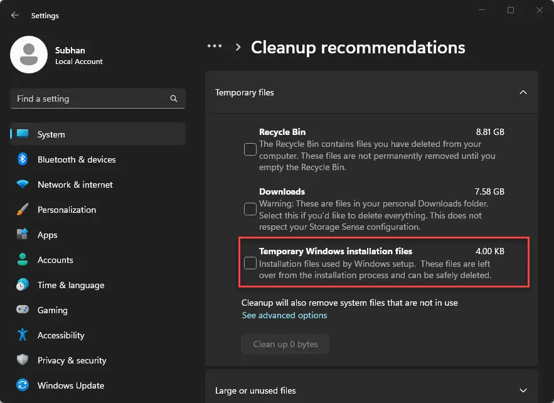Screen dimensions: 554x403
Task: Click the See advanced options link
Action: click(284, 315)
